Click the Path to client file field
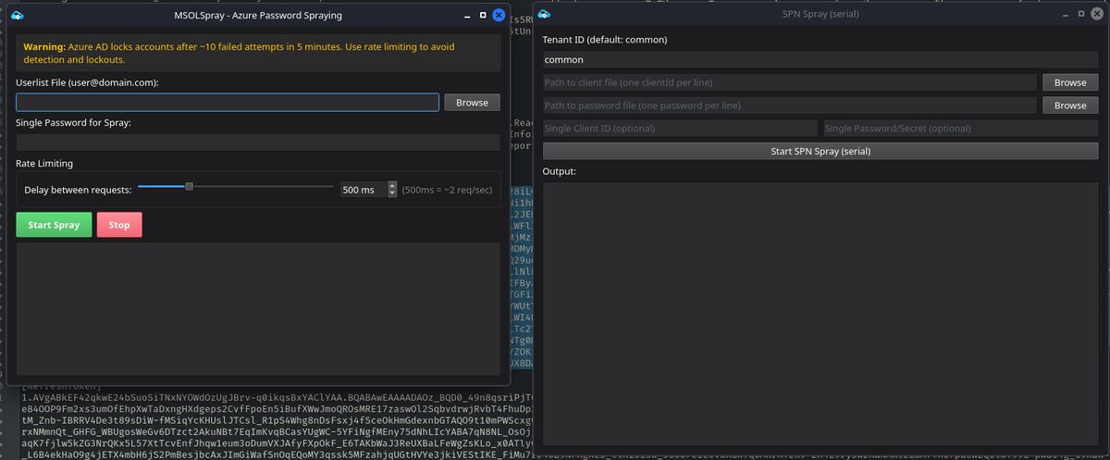The width and height of the screenshot is (1110, 460). 789,82
